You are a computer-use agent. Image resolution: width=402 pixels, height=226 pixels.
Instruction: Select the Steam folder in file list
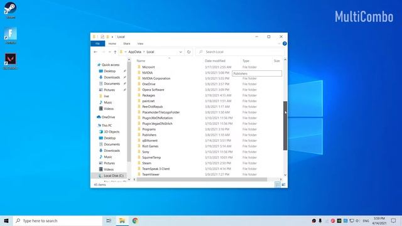[x=146, y=163]
